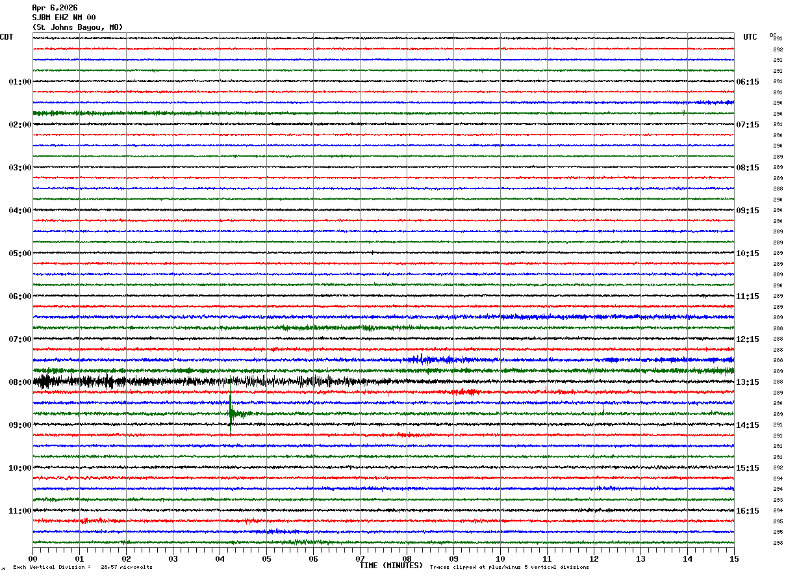The height and width of the screenshot is (576, 786).
Task: Click the location label "(St Johns Bayou, MO)"
Action: pos(77,27)
